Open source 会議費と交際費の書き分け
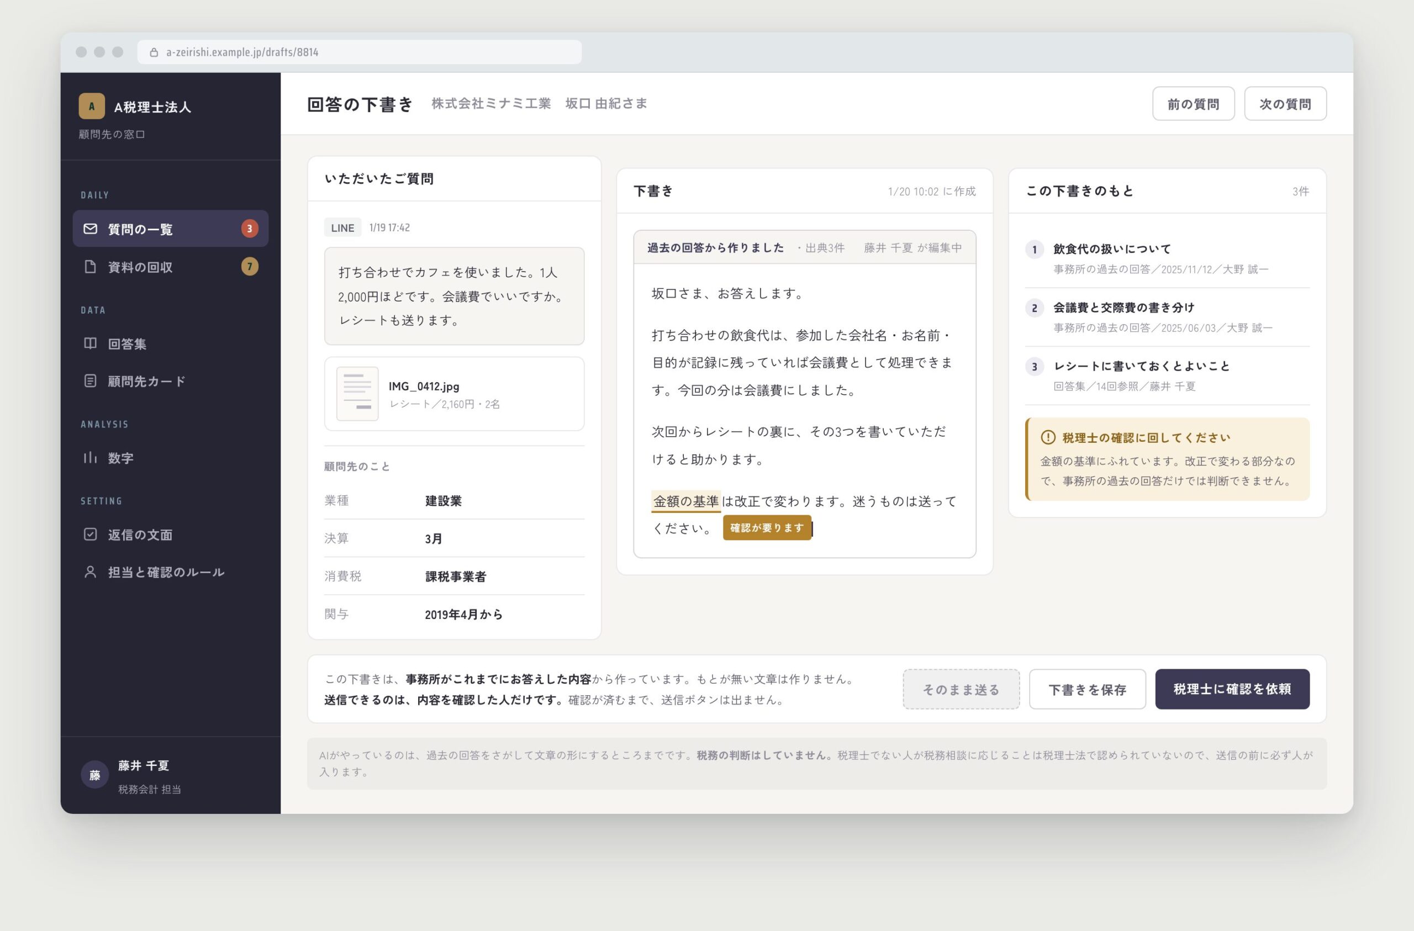The image size is (1414, 931). (x=1123, y=308)
